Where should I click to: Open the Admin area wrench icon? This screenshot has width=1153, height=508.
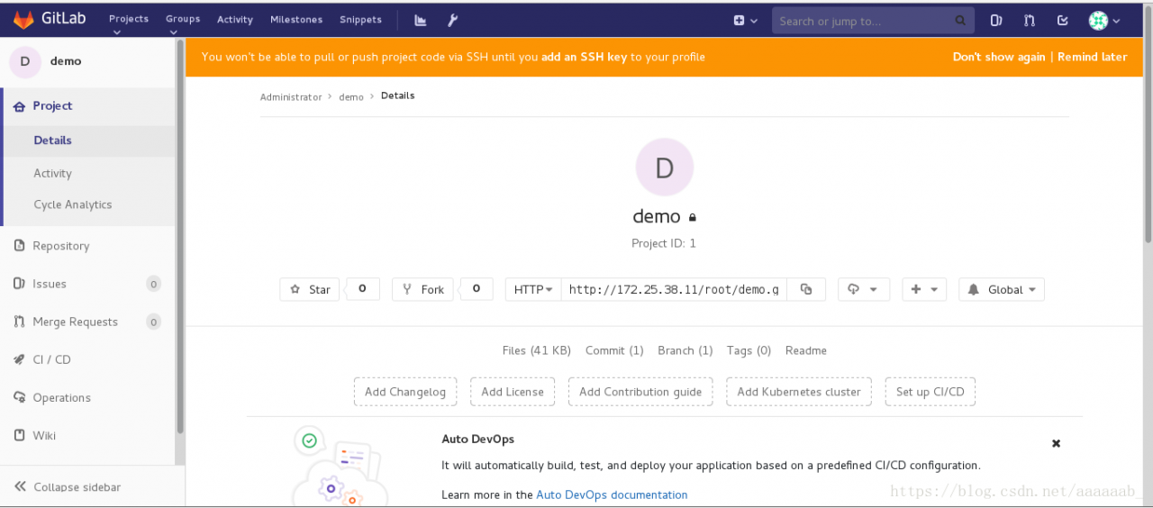pos(453,20)
